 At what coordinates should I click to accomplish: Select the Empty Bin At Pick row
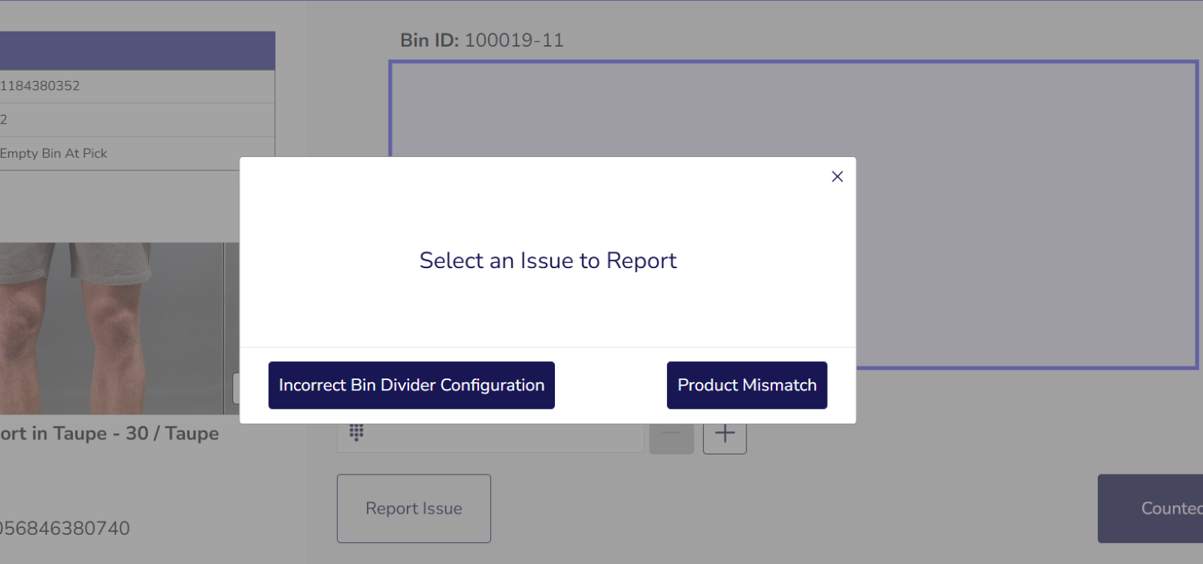click(x=137, y=153)
